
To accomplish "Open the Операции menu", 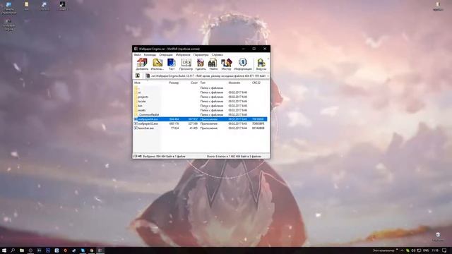I will [166, 55].
